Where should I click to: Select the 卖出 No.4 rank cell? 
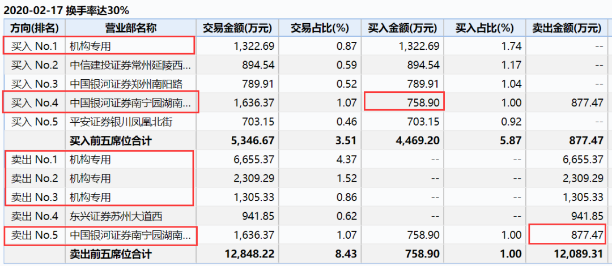coord(35,216)
